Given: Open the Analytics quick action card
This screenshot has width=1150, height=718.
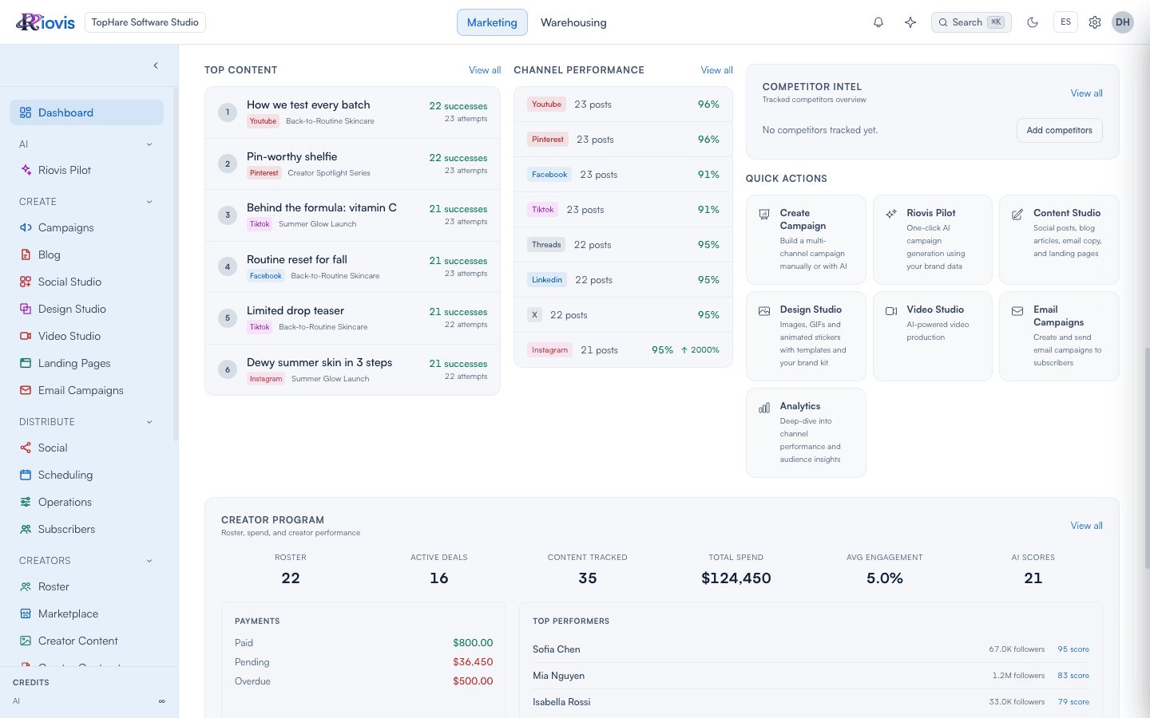Looking at the screenshot, I should (x=806, y=432).
